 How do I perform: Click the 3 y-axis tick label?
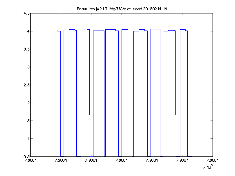pos(28,67)
